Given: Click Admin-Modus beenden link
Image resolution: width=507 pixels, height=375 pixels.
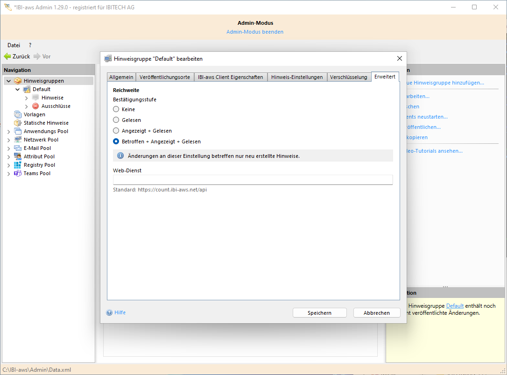Looking at the screenshot, I should coord(255,32).
